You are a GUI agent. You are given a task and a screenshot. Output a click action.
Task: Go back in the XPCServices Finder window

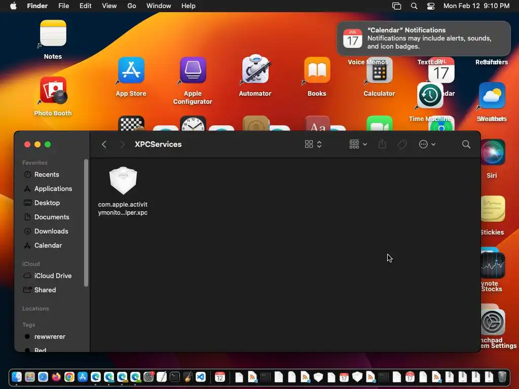coord(104,144)
